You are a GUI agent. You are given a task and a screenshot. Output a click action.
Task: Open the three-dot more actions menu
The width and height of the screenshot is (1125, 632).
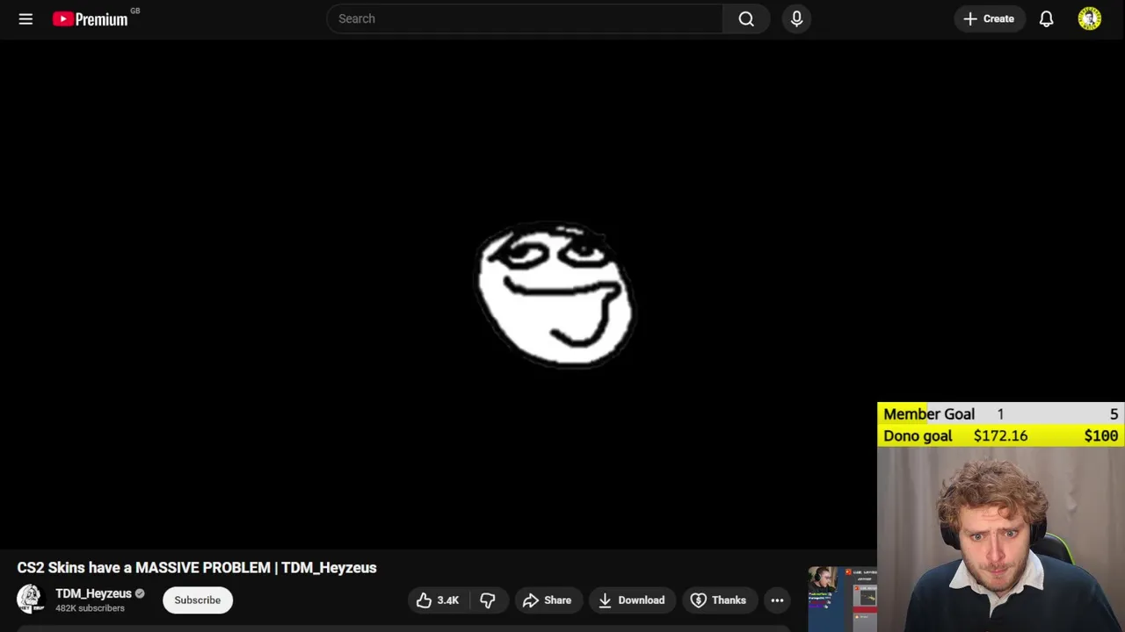pyautogui.click(x=777, y=600)
